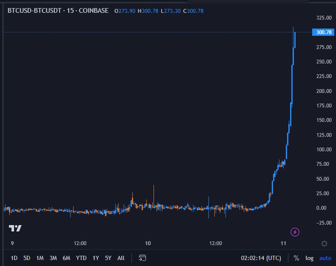The image size is (336, 266).
Task: Click the 325.00 price axis label
Action: click(x=324, y=18)
